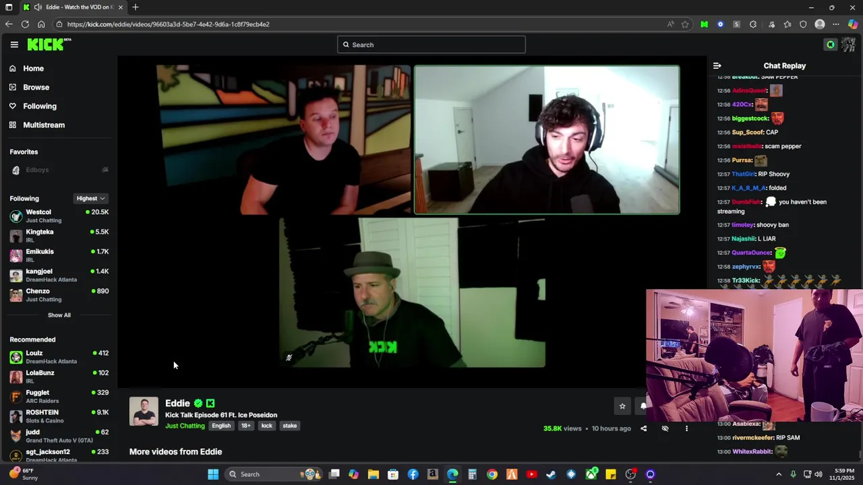Open kangjoel's channel
Image resolution: width=863 pixels, height=485 pixels.
click(x=59, y=275)
